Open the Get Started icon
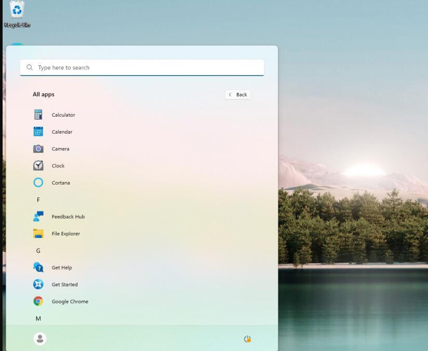The width and height of the screenshot is (428, 351). click(38, 284)
